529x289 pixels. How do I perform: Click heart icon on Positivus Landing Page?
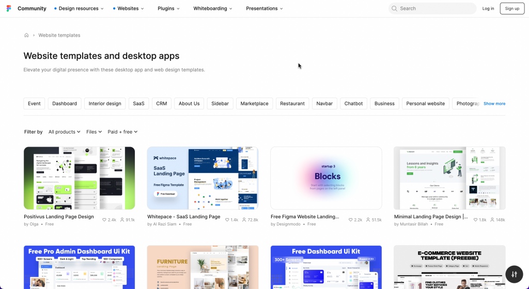(104, 220)
